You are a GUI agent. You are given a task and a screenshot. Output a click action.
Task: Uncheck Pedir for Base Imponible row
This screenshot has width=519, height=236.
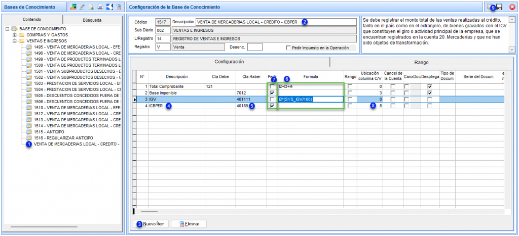pos(272,93)
